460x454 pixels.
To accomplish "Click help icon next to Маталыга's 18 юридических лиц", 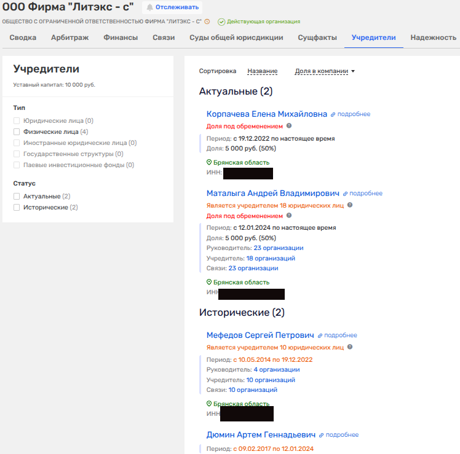I will click(350, 205).
